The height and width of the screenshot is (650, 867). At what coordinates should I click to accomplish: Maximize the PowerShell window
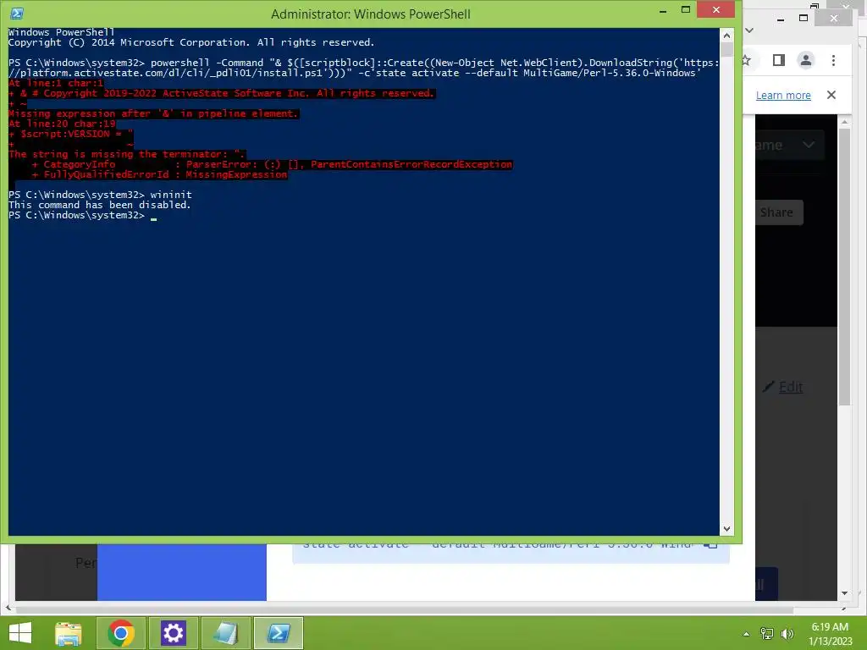point(686,10)
